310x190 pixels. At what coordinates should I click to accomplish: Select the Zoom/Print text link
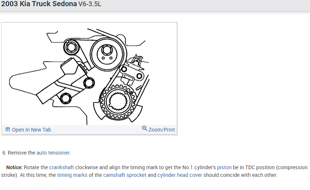pos(161,130)
